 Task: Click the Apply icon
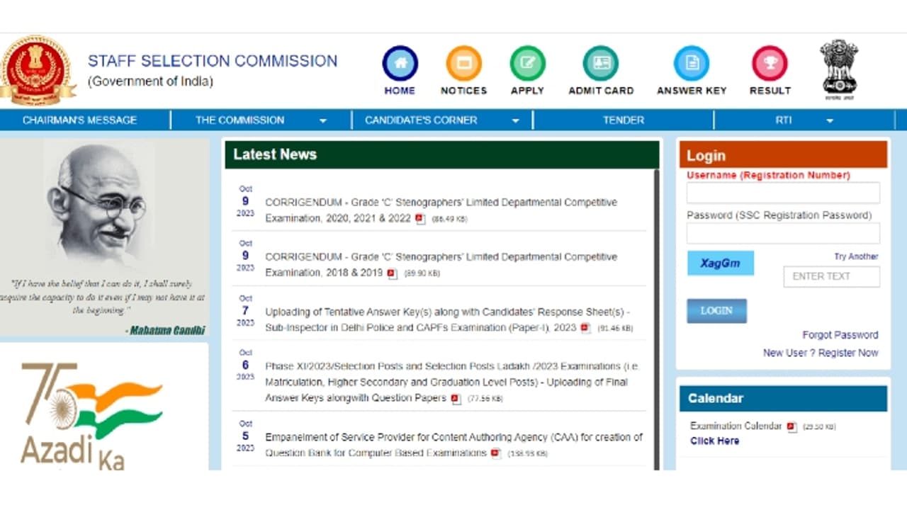pyautogui.click(x=527, y=64)
